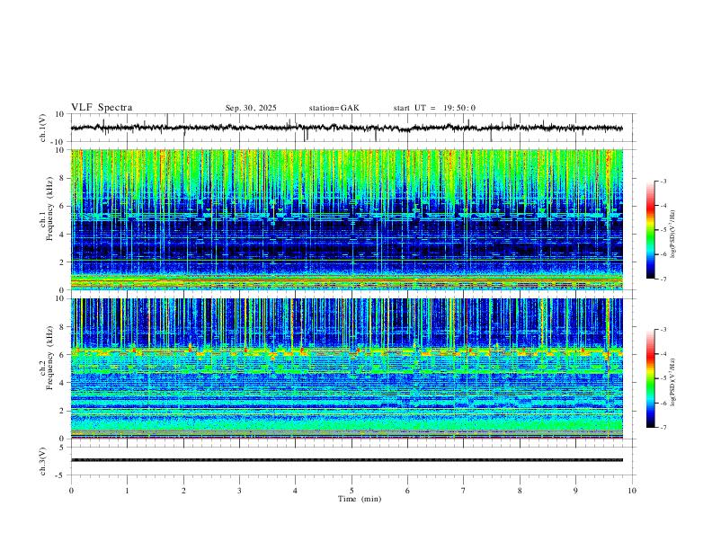
Task: Click the ch.3 black signal trace
Action: [346, 460]
